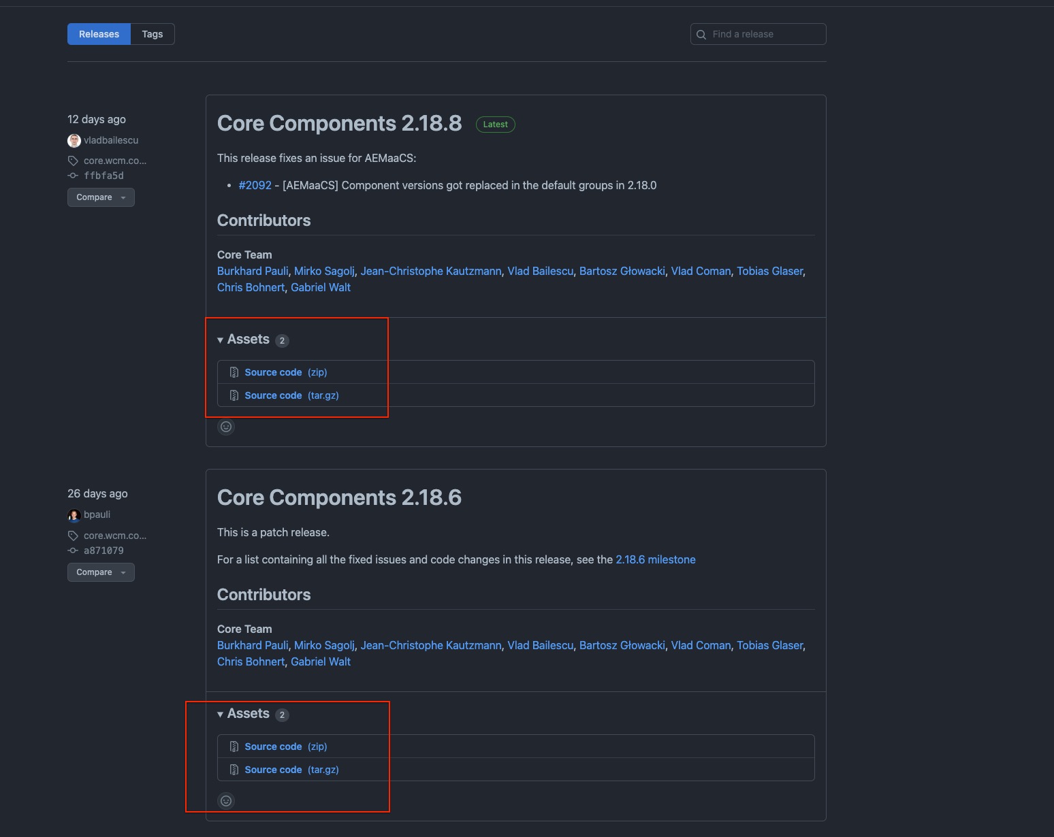
Task: Click the Find a release search field
Action: pos(758,33)
